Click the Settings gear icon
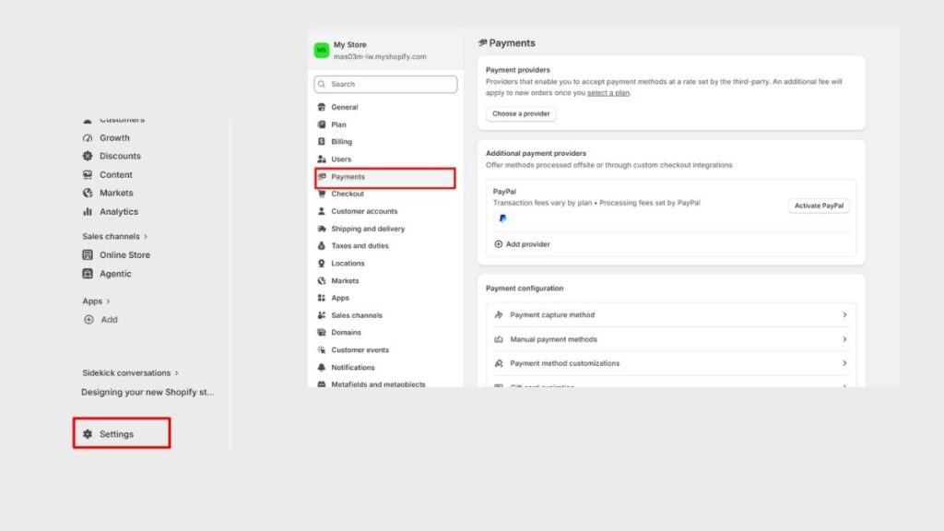944x531 pixels. point(88,434)
